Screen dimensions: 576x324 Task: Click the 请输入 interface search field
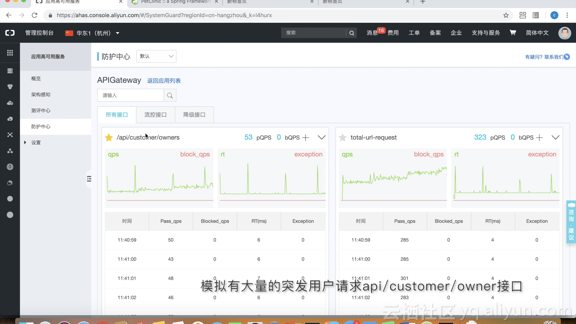130,95
